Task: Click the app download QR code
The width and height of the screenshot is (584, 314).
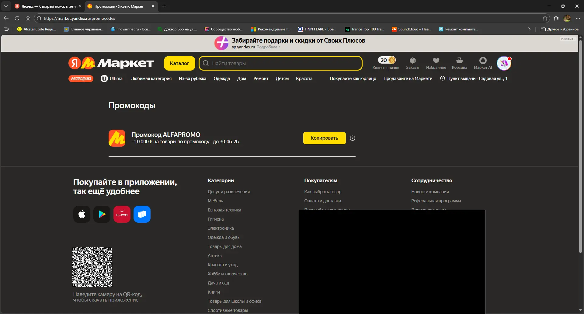Action: click(92, 267)
